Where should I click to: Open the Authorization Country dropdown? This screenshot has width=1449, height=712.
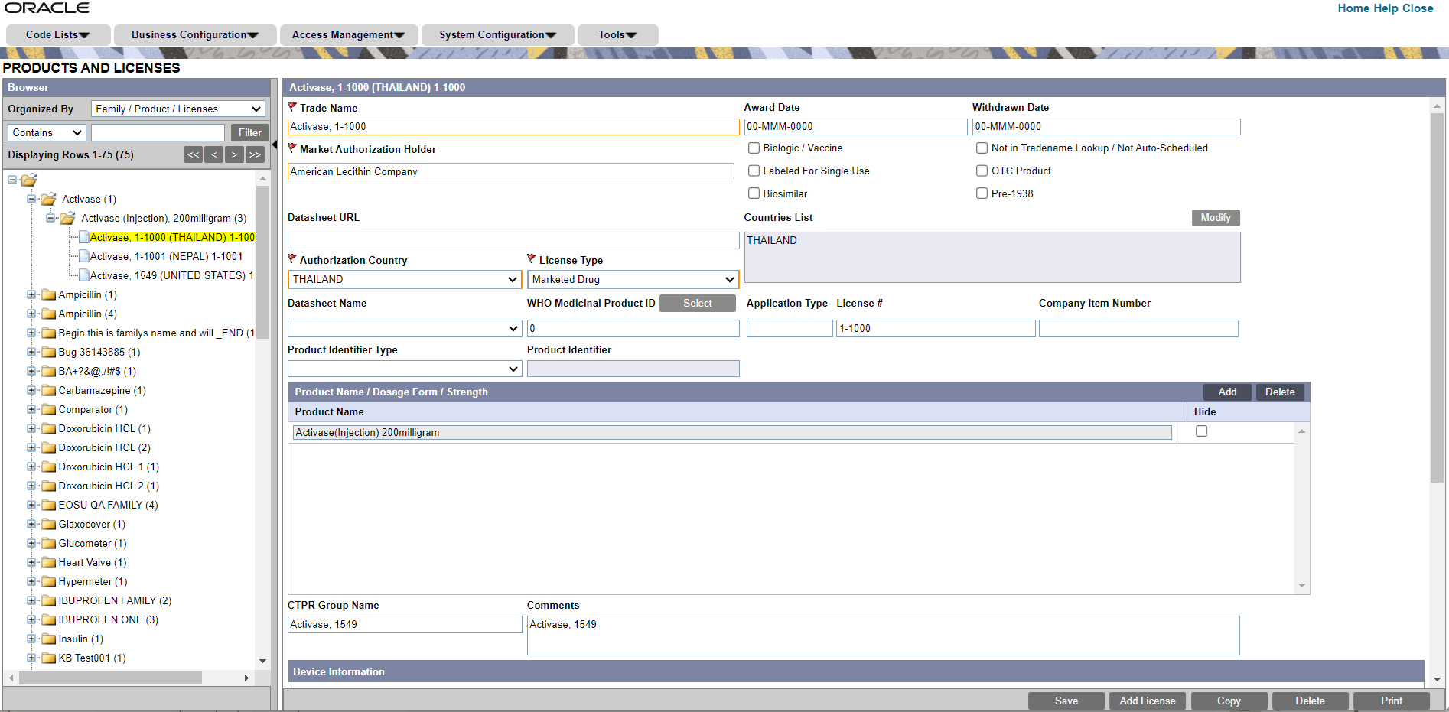pyautogui.click(x=405, y=279)
